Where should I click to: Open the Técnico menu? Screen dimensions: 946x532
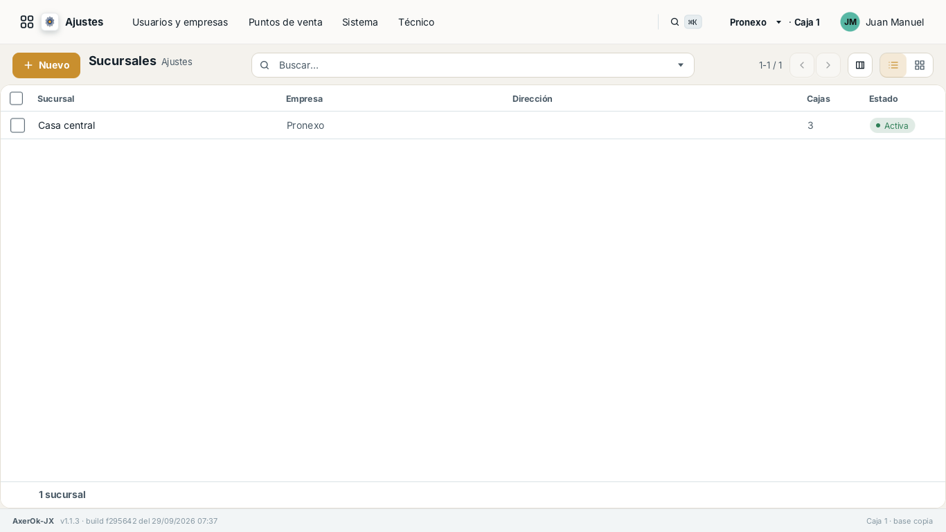pyautogui.click(x=416, y=22)
